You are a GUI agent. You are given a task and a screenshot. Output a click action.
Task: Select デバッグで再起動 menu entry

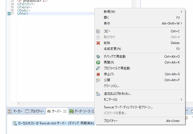pyautogui.click(x=140, y=57)
